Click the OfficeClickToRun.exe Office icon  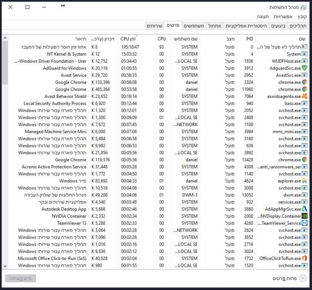tap(304, 258)
